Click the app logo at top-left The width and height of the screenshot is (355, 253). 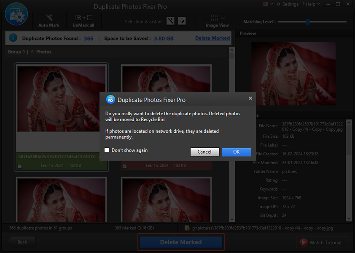coord(16,14)
